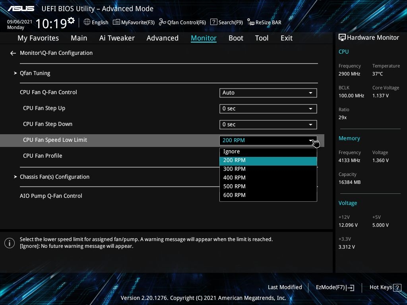Image resolution: width=407 pixels, height=305 pixels.
Task: Select the AIO Pump Q-Fan Control row
Action: 51,196
